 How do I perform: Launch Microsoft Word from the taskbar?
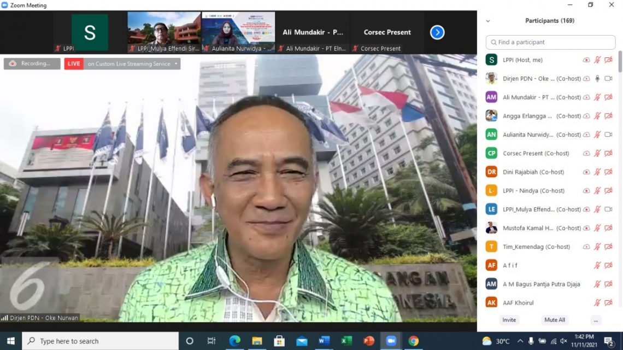324,340
